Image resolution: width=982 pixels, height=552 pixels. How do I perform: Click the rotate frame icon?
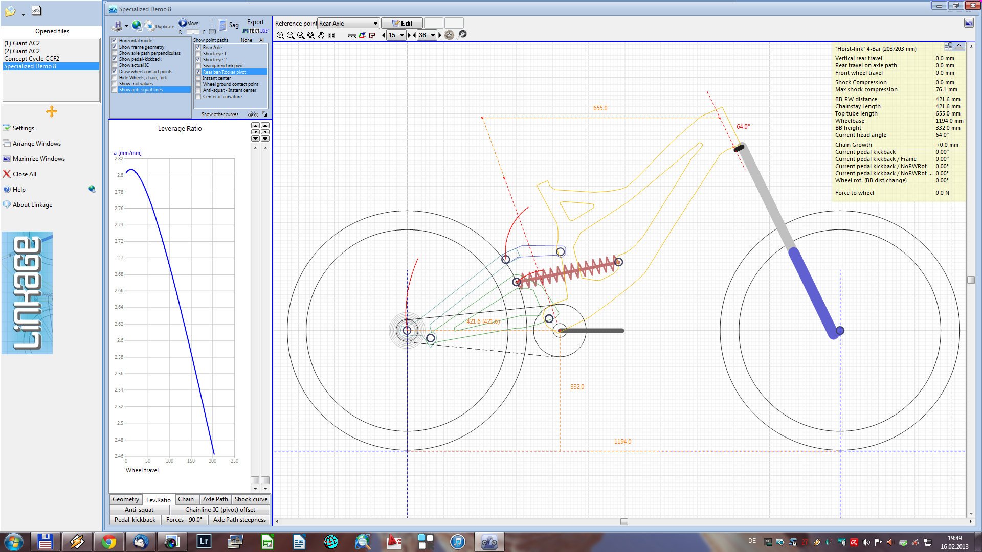tap(363, 35)
